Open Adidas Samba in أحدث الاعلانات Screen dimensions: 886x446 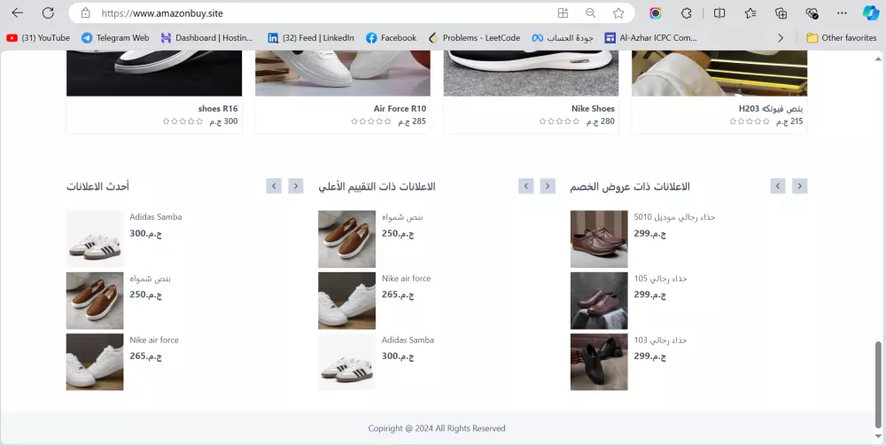point(155,217)
